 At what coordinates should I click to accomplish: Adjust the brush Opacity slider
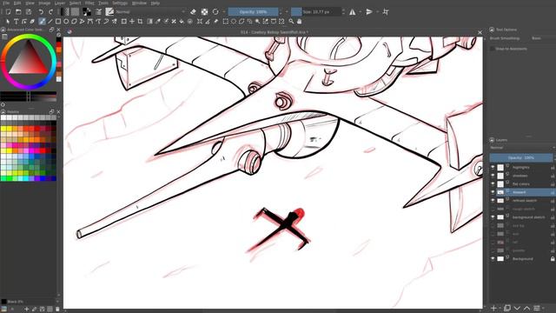(253, 11)
